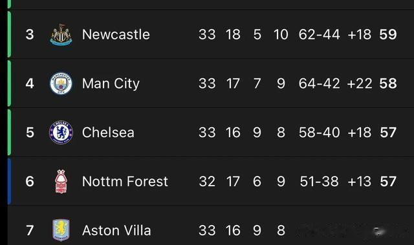The height and width of the screenshot is (245, 414).
Task: Click Man City's 64-42 goals record
Action: pos(319,83)
